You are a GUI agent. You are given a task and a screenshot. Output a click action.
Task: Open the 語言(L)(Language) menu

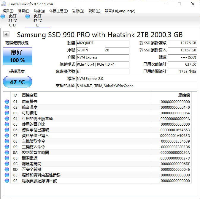point(120,11)
